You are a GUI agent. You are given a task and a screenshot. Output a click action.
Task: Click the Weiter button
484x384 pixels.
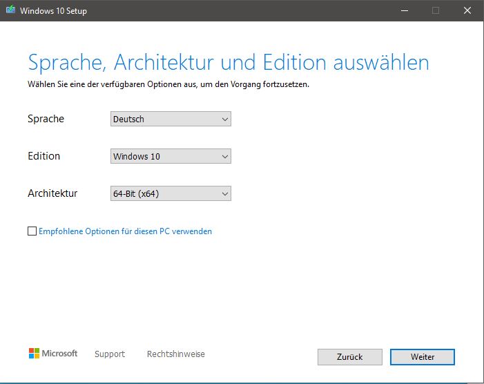pyautogui.click(x=423, y=357)
